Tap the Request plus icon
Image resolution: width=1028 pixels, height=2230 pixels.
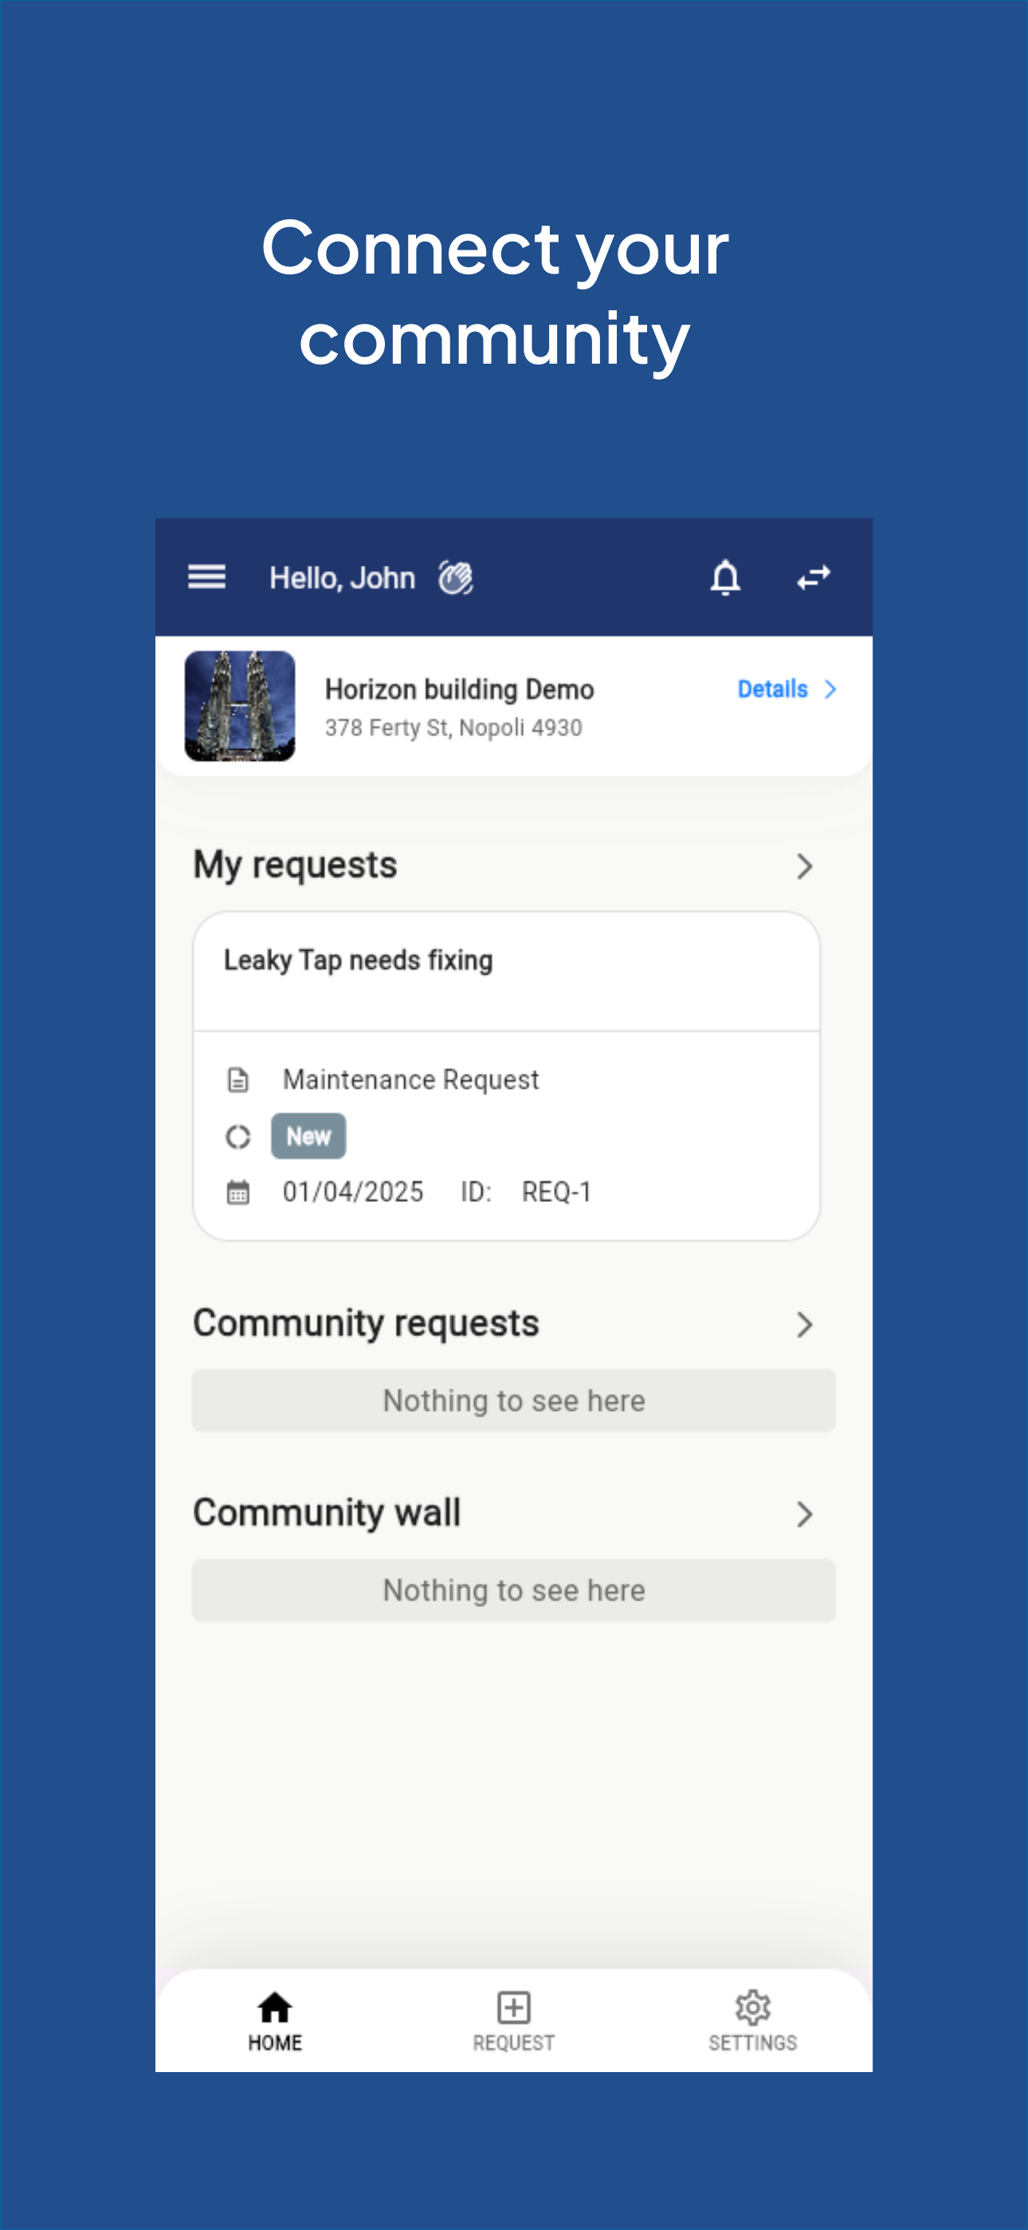513,2007
